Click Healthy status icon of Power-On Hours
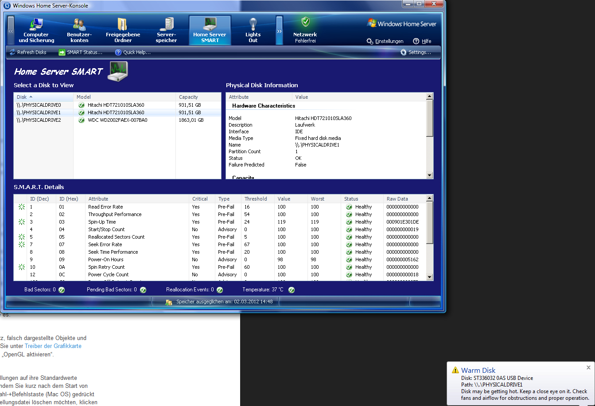 349,259
